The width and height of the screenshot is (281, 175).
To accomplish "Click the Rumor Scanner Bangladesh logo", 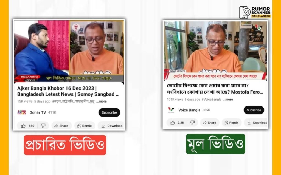I will pyautogui.click(x=255, y=12).
